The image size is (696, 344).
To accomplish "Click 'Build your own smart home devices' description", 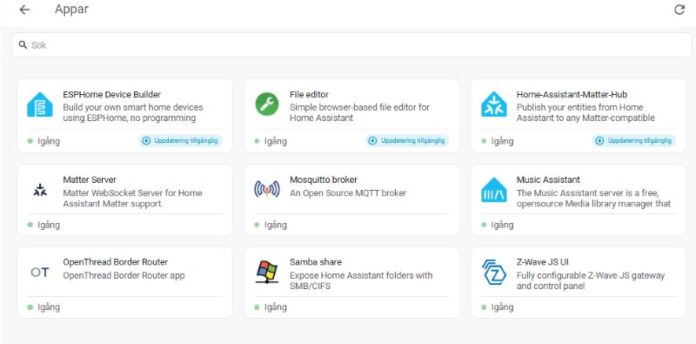I will (x=133, y=112).
